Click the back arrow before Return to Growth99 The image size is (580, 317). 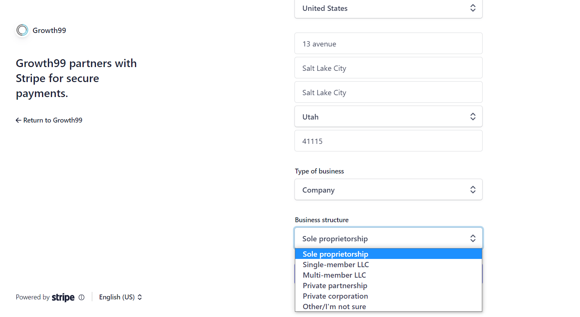18,120
